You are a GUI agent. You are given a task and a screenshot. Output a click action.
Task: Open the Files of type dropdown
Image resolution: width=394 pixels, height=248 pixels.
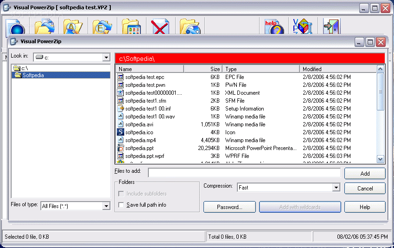tap(106, 206)
